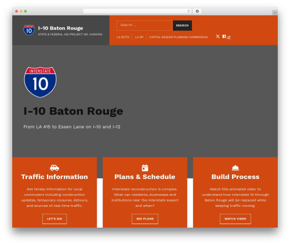The width and height of the screenshot is (290, 245).
Task: Click the I-10 Baton Rouge site title
Action: (60, 28)
